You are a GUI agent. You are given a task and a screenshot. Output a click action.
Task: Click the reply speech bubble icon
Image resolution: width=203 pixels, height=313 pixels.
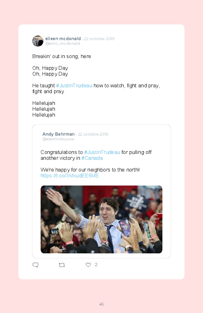(x=36, y=265)
